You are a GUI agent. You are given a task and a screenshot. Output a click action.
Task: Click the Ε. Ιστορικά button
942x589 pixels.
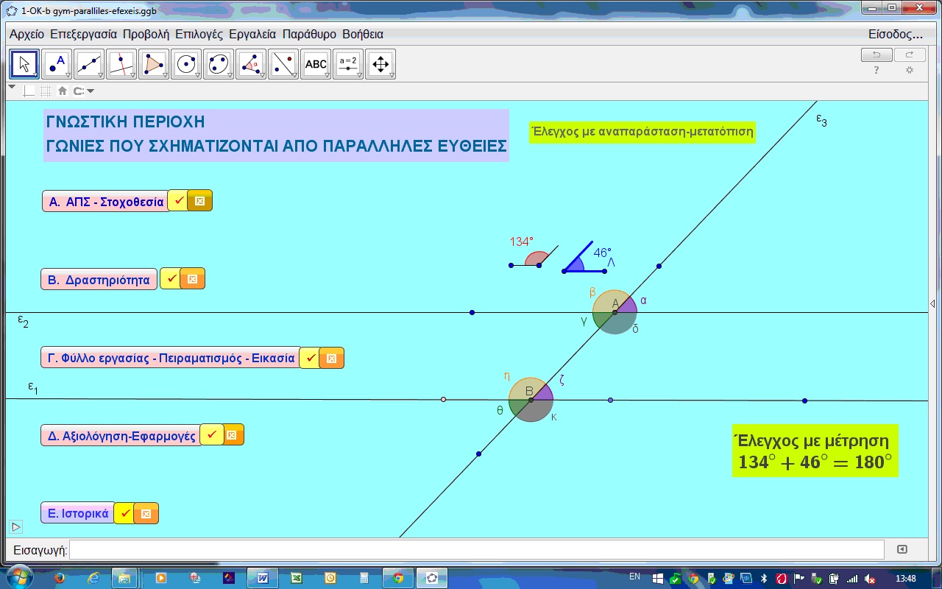pos(78,513)
